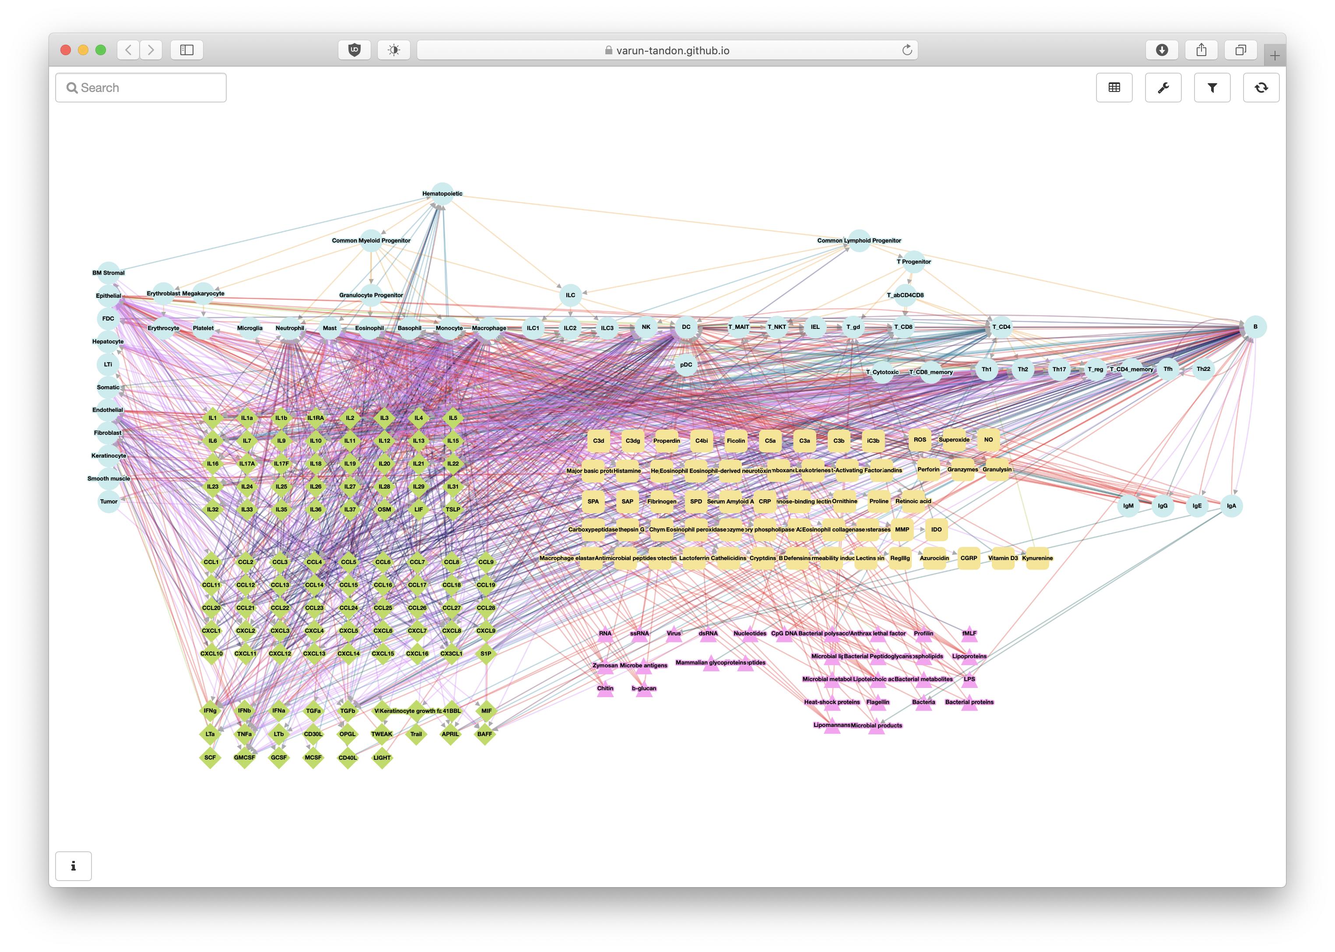Image resolution: width=1335 pixels, height=952 pixels.
Task: Click the Neutrophil cell node
Action: pos(290,328)
